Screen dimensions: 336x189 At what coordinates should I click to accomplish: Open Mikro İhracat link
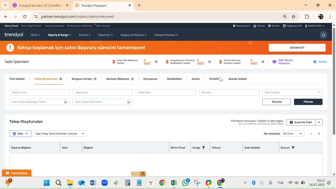click(103, 26)
